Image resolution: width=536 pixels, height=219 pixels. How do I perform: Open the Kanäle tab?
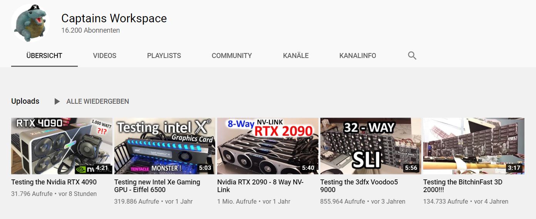pyautogui.click(x=296, y=56)
